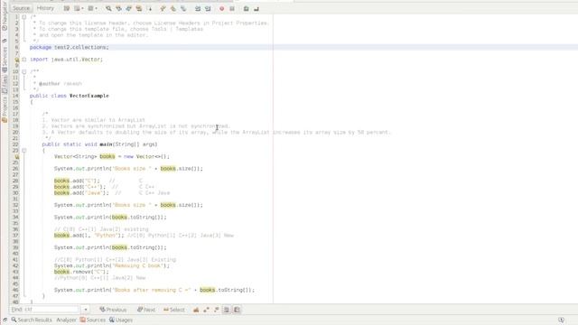Image resolution: width=578 pixels, height=325 pixels.
Task: Click the status bar notification icon at right
Action: [561, 320]
